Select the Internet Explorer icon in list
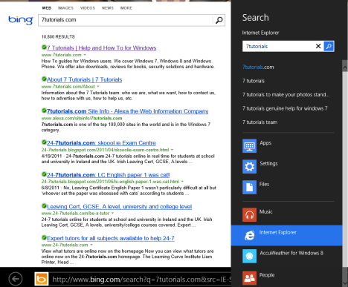Image resolution: width=348 pixels, height=287 pixels. [249, 235]
